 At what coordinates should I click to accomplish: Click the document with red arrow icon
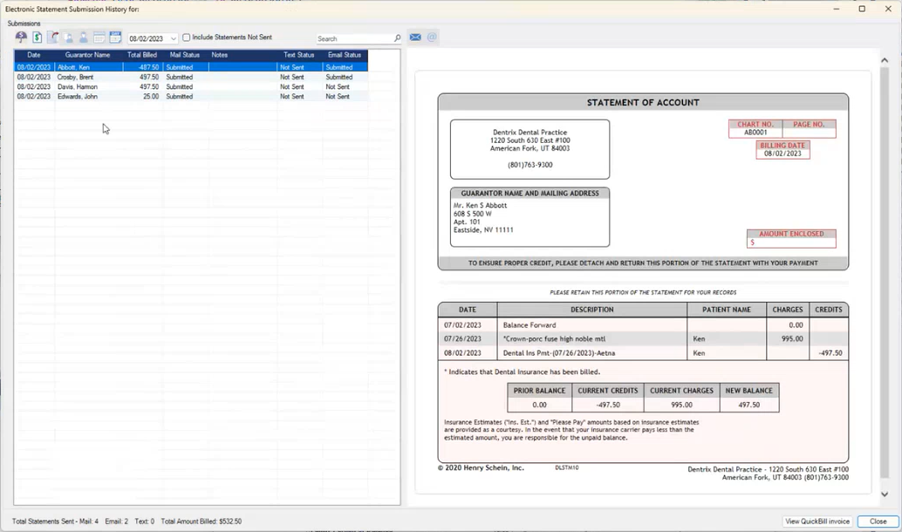click(x=52, y=38)
